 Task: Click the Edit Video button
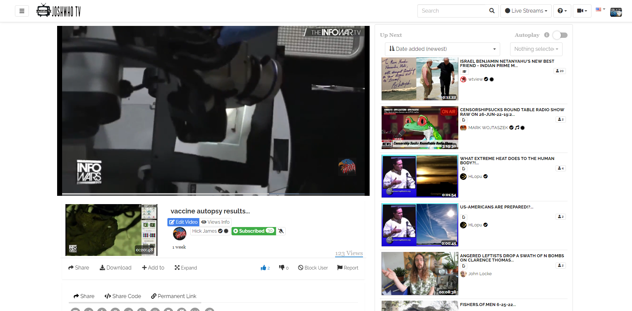pyautogui.click(x=183, y=222)
